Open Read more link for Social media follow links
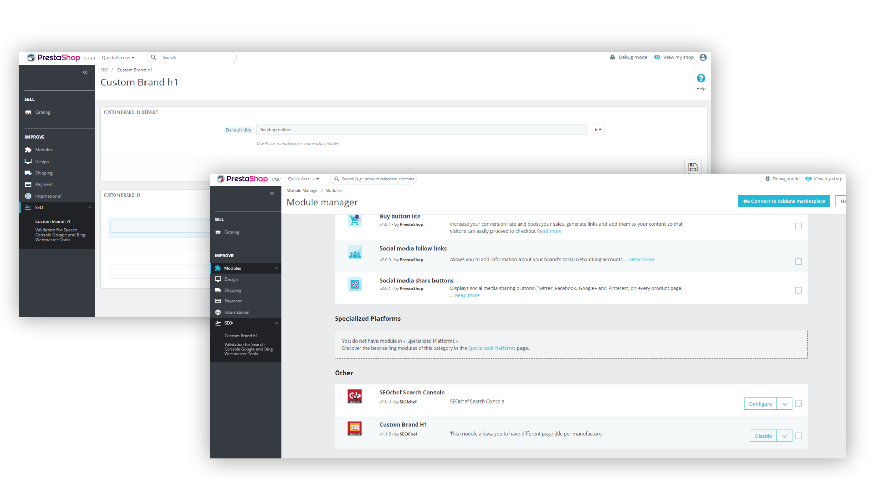 point(642,260)
